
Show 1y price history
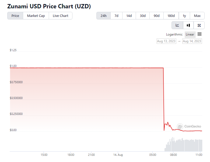(x=184, y=16)
